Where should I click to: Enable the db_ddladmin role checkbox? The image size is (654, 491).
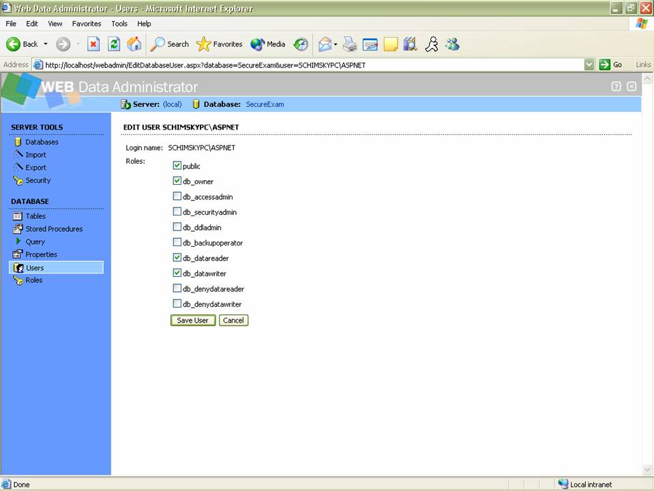coord(177,226)
